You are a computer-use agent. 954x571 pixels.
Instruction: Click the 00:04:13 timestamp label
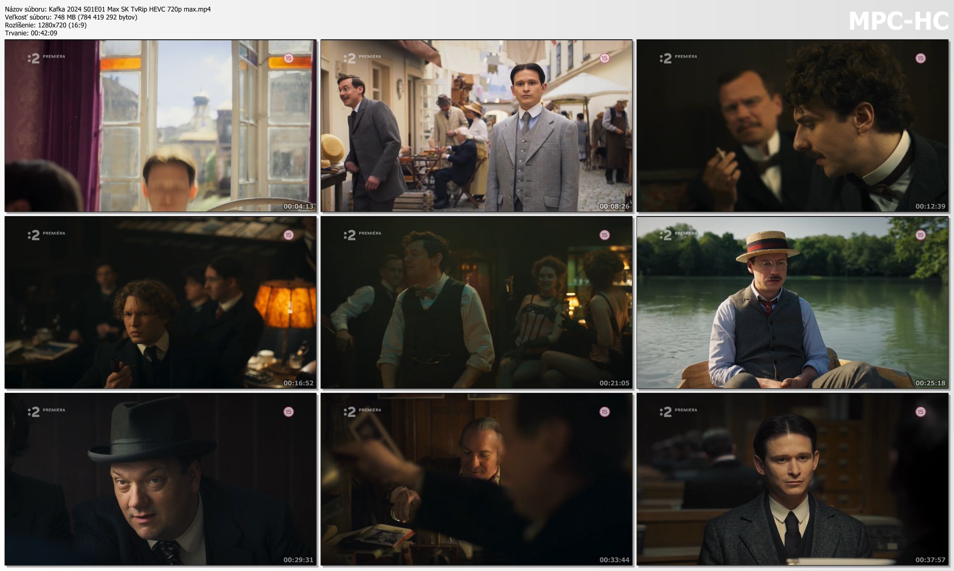click(x=298, y=206)
